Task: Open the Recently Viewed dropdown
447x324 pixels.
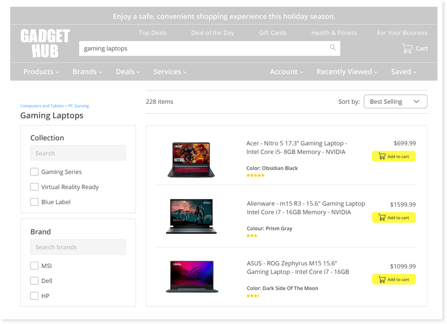Action: (347, 71)
